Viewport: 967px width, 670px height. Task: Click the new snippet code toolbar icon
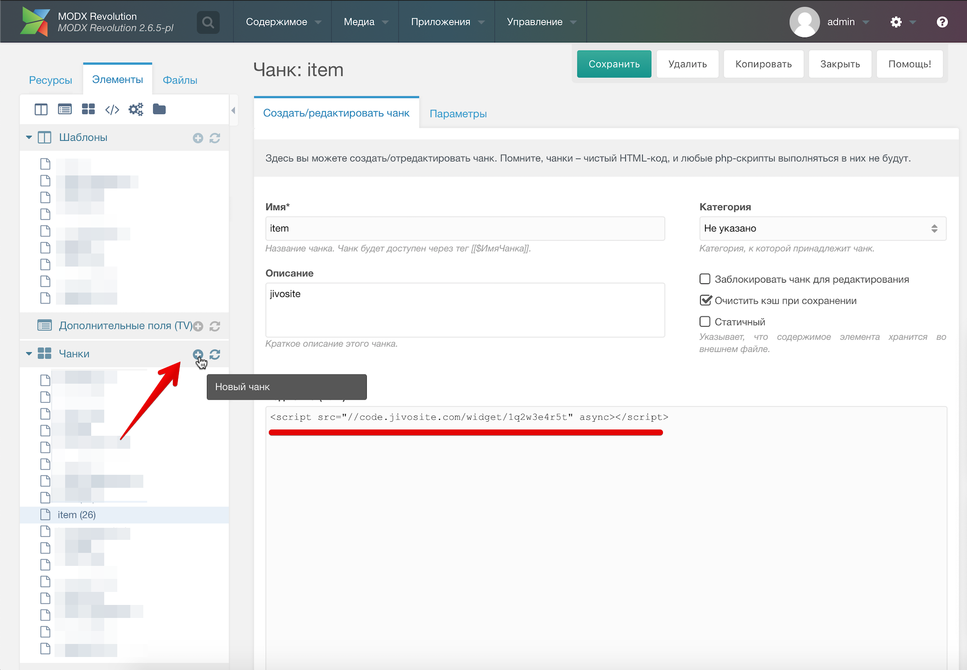pos(112,109)
